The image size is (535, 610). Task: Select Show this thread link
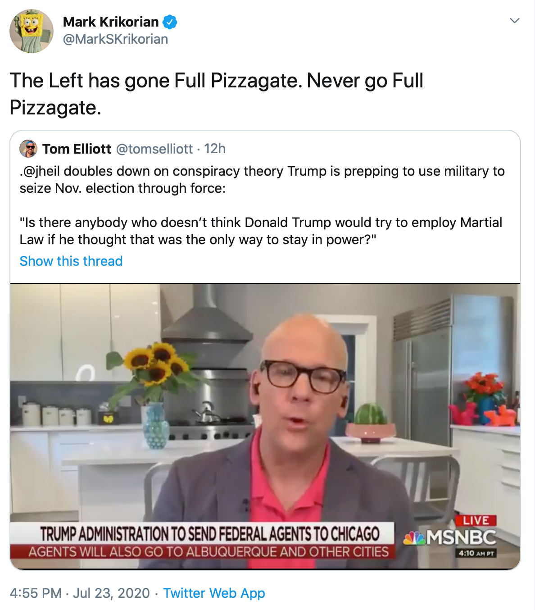point(71,261)
